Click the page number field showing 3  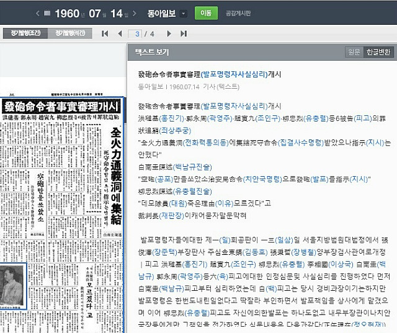click(x=135, y=33)
